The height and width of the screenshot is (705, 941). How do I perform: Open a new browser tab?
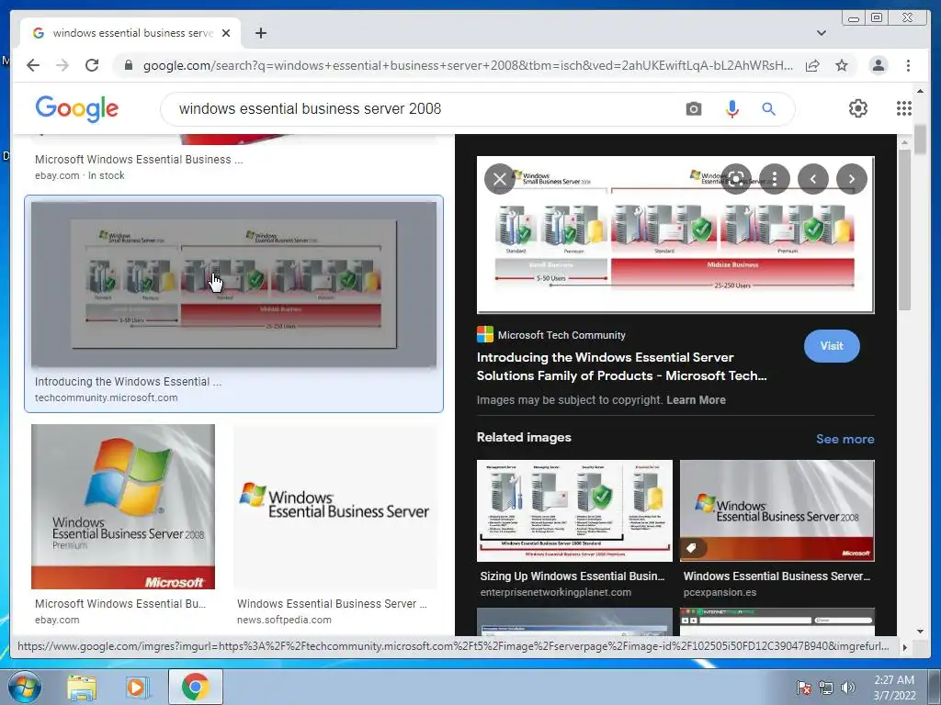(x=260, y=33)
